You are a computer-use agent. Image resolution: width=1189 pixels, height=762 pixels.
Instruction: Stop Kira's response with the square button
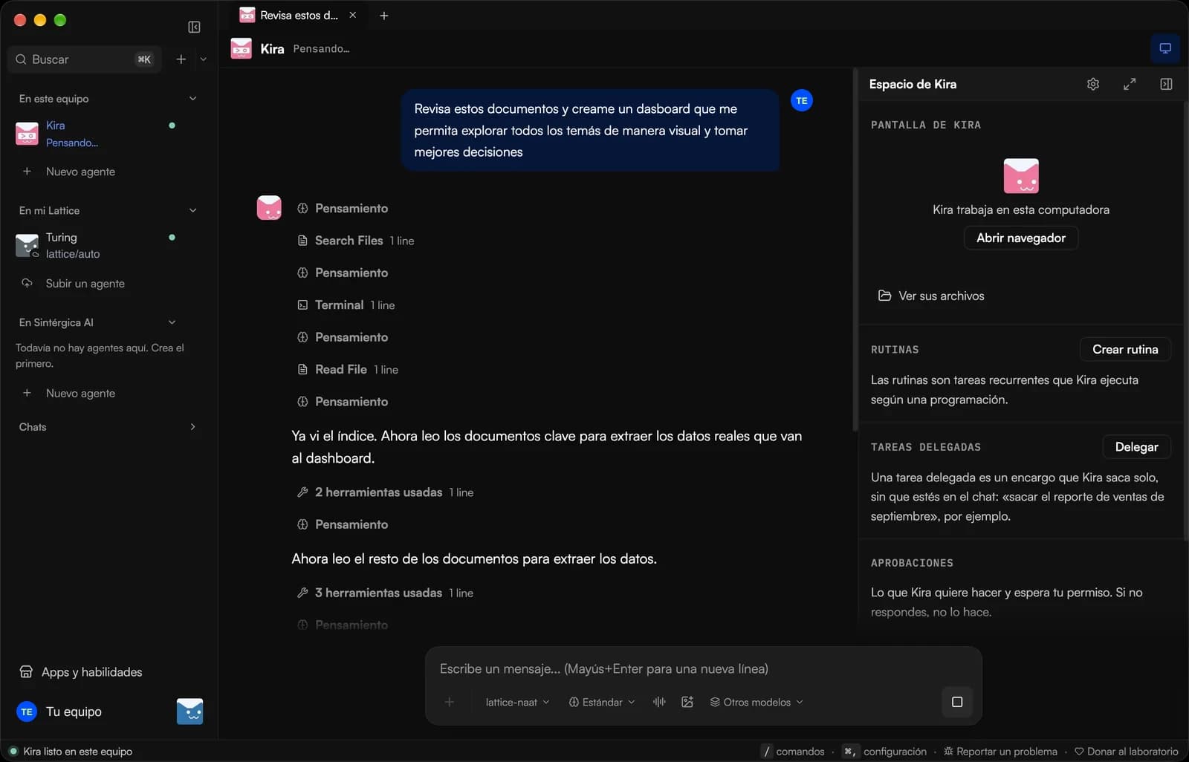(x=957, y=702)
